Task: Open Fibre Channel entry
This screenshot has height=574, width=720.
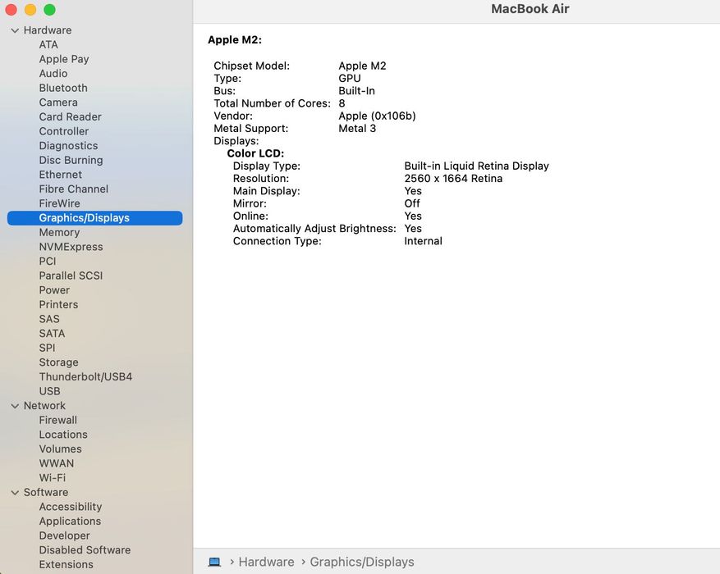Action: (73, 189)
